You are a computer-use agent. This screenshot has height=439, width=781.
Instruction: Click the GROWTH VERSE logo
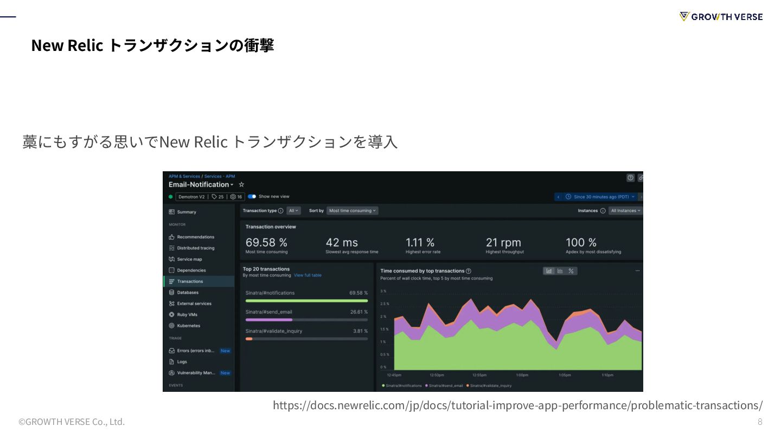point(721,17)
